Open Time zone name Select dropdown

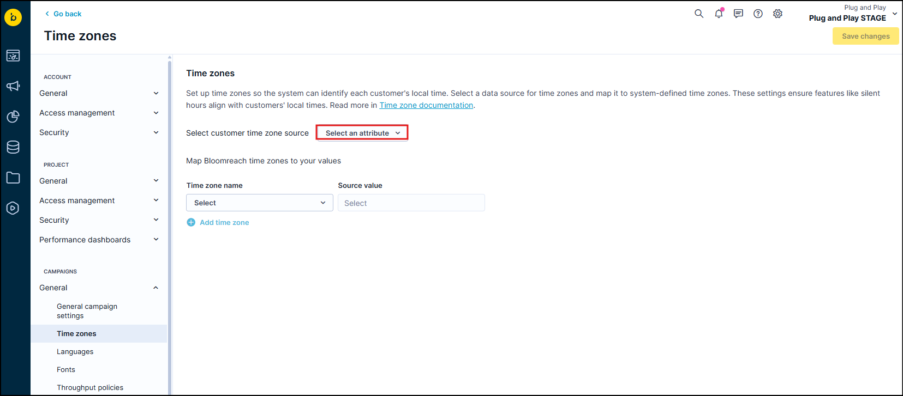pyautogui.click(x=260, y=203)
